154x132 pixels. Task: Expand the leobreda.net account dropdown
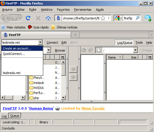coord(40,42)
